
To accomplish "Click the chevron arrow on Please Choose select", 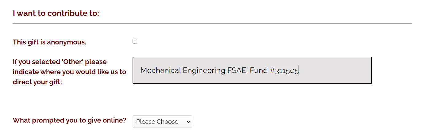I will tap(188, 122).
